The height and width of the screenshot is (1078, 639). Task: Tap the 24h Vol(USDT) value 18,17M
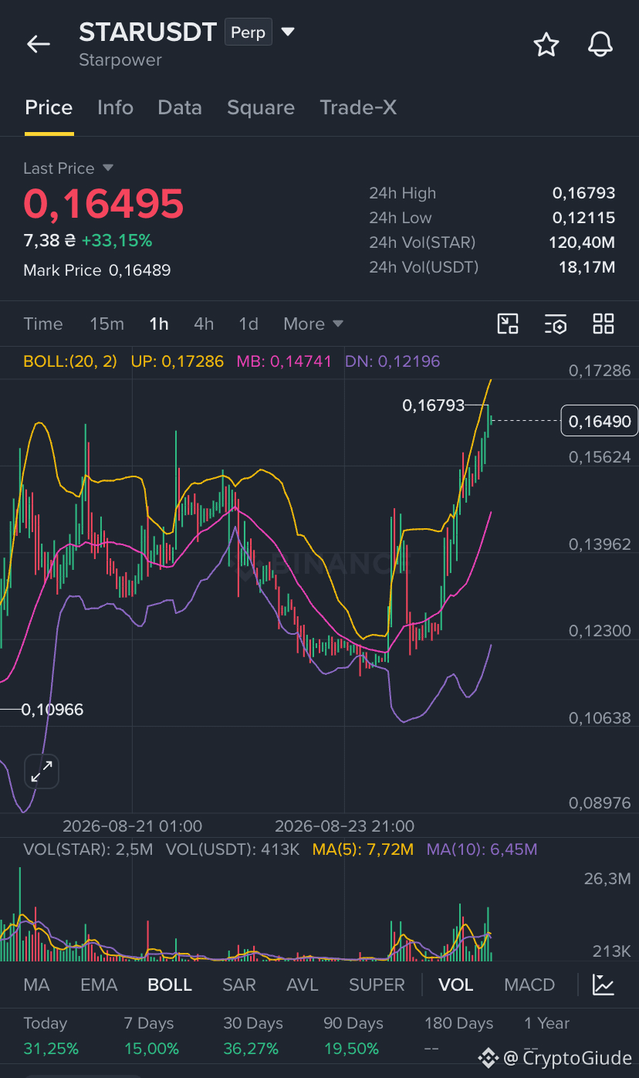coord(587,267)
